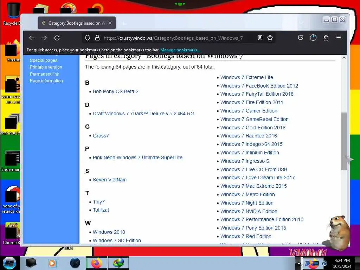Open Windows 7 Ingresso S link
This screenshot has width=360, height=270.
245,161
